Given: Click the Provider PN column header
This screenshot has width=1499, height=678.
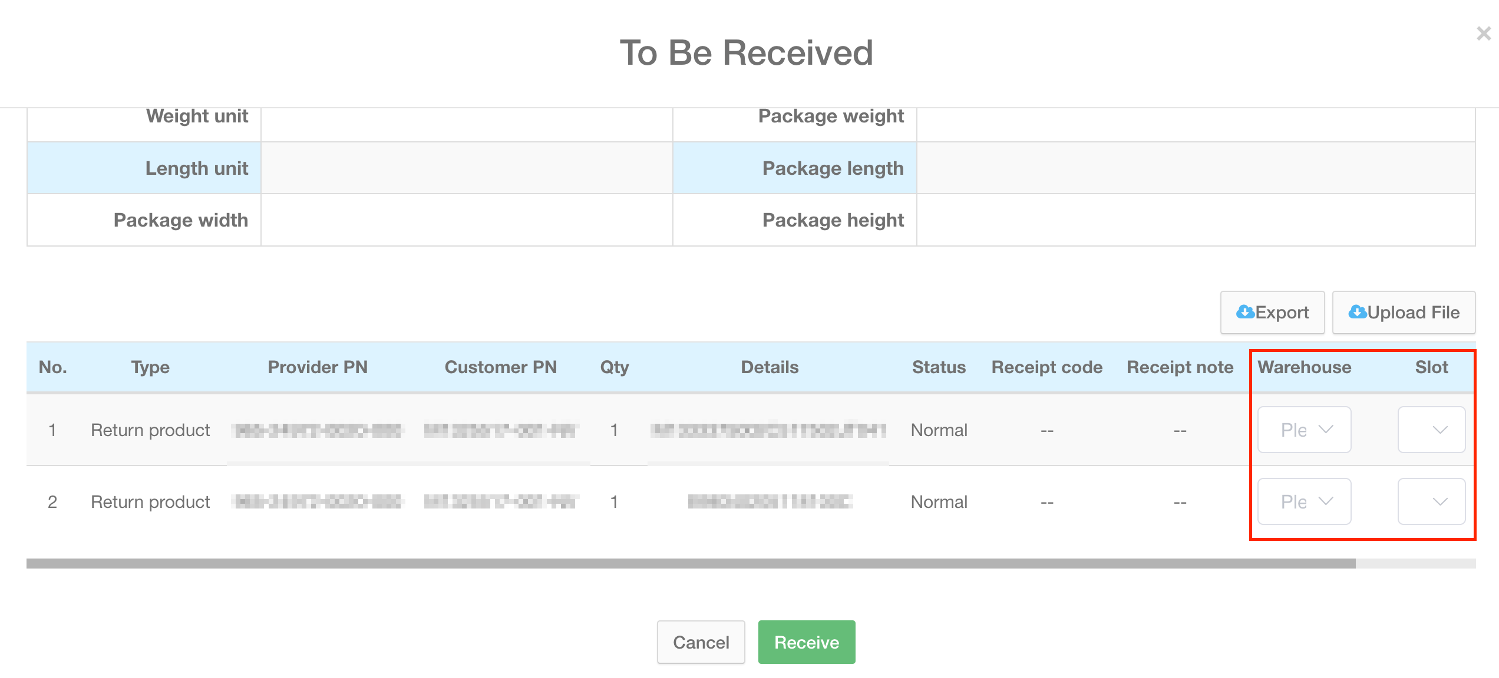Looking at the screenshot, I should point(318,367).
